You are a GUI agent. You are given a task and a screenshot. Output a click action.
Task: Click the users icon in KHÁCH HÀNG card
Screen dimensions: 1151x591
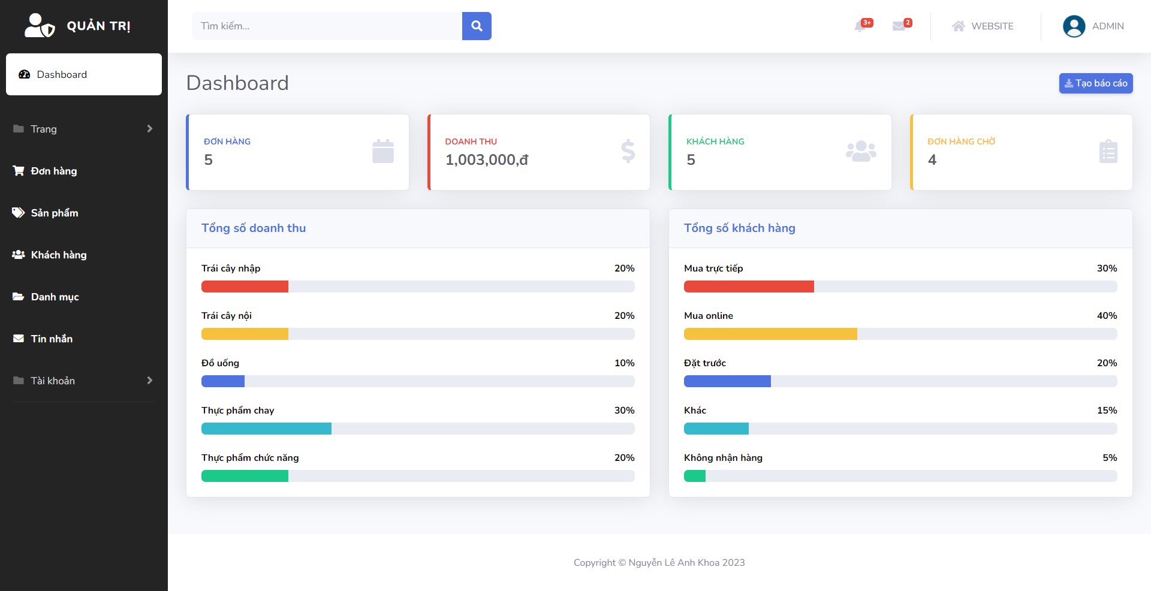[x=861, y=151]
